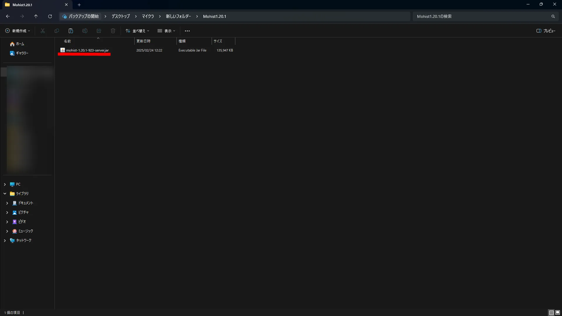Click the 135,947 KB size cell
The width and height of the screenshot is (562, 316).
[x=225, y=50]
